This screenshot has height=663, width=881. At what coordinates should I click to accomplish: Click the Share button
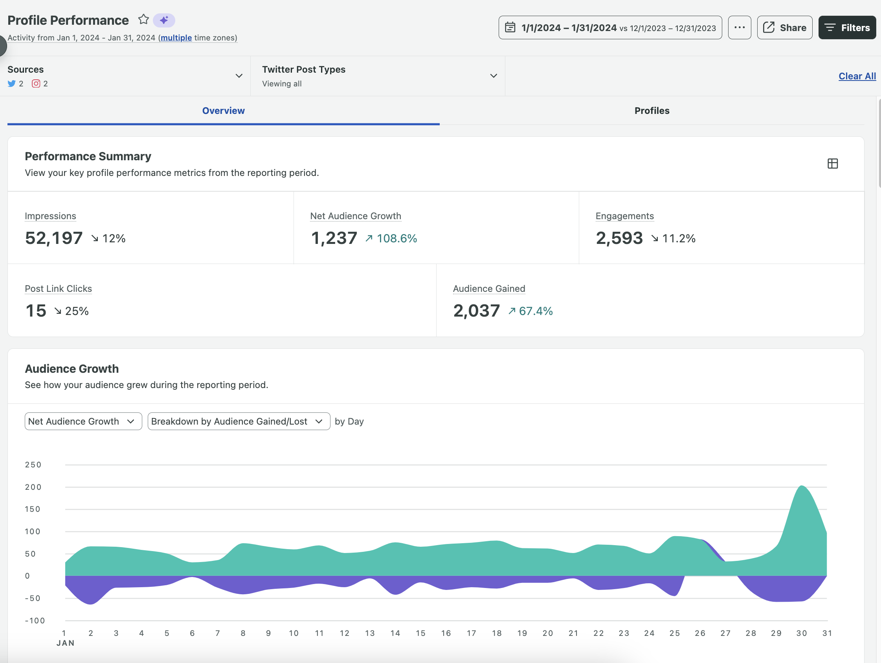point(784,27)
